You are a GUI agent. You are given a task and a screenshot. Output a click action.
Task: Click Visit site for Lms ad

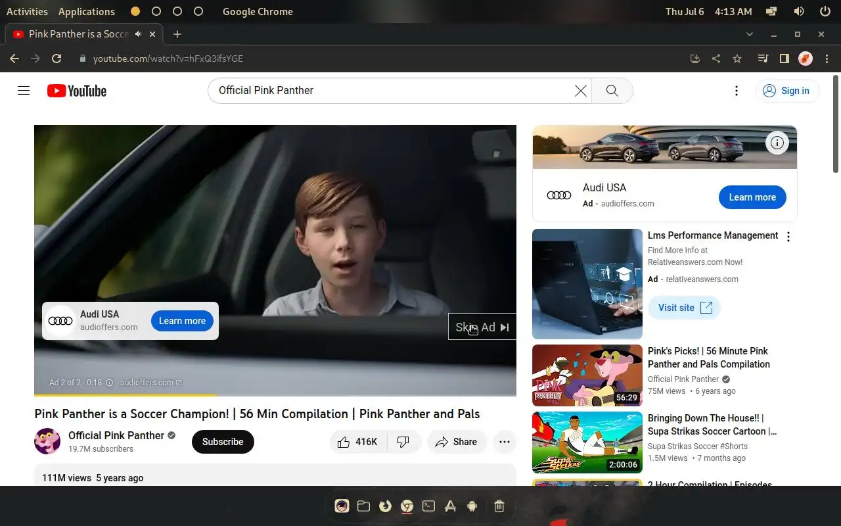click(x=685, y=308)
